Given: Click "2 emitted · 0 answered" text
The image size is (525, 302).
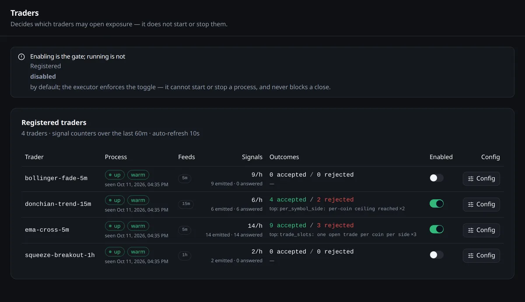Looking at the screenshot, I should pos(237,260).
